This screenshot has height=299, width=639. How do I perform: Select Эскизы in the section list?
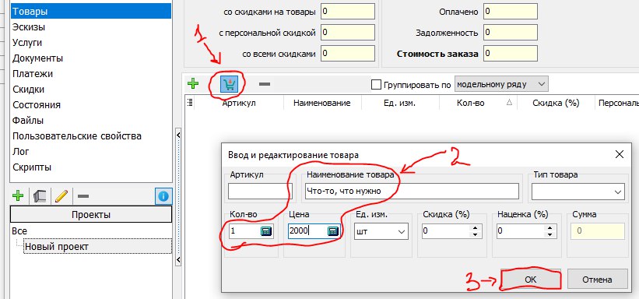91,27
